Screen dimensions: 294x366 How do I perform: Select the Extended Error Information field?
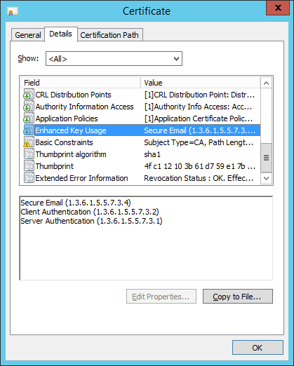coord(81,178)
